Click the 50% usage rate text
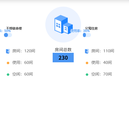The image size is (129, 132). click(x=5, y=31)
